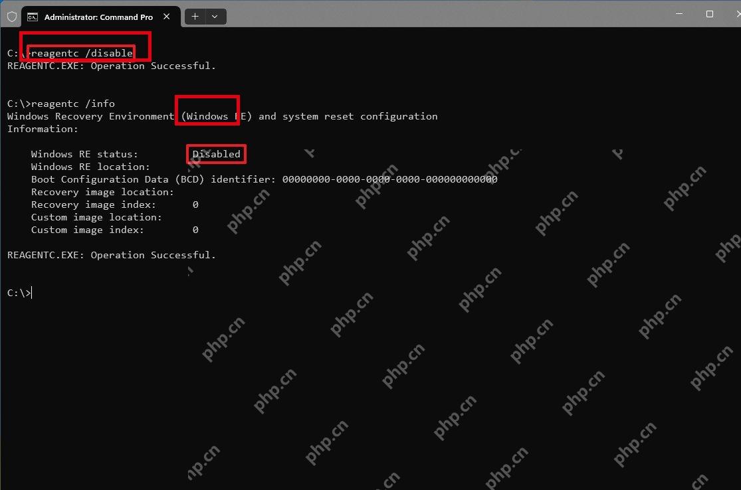The image size is (741, 490).
Task: Click the 'C:\>reagentc /info' command line
Action: 61,104
